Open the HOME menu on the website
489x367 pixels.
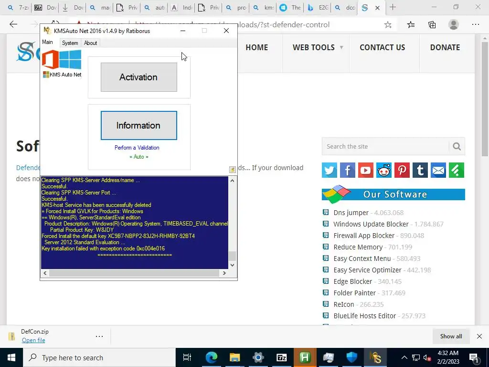click(x=256, y=47)
